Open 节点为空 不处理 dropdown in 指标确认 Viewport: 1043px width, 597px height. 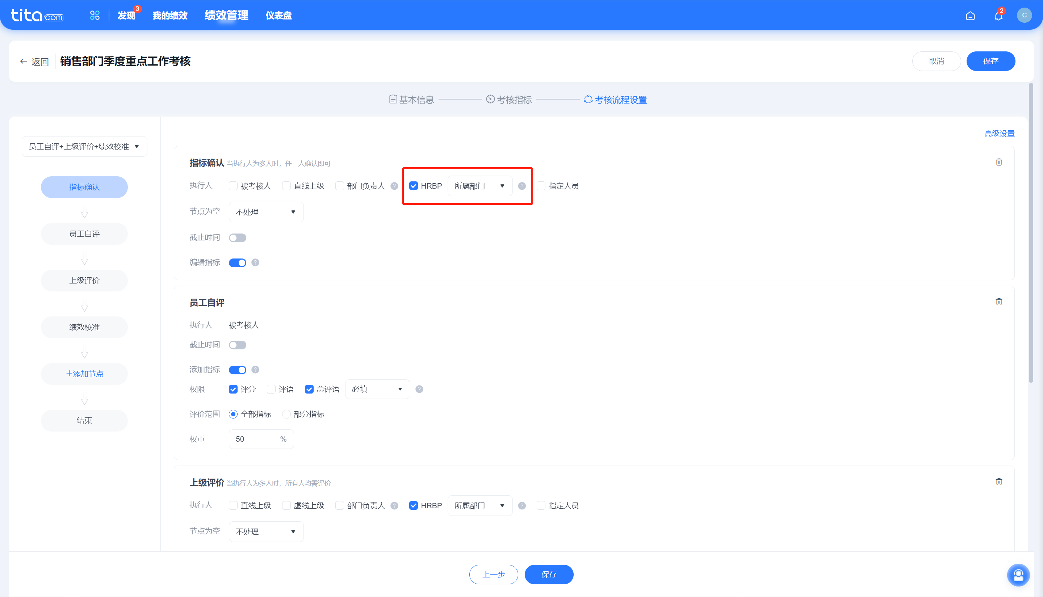tap(266, 212)
